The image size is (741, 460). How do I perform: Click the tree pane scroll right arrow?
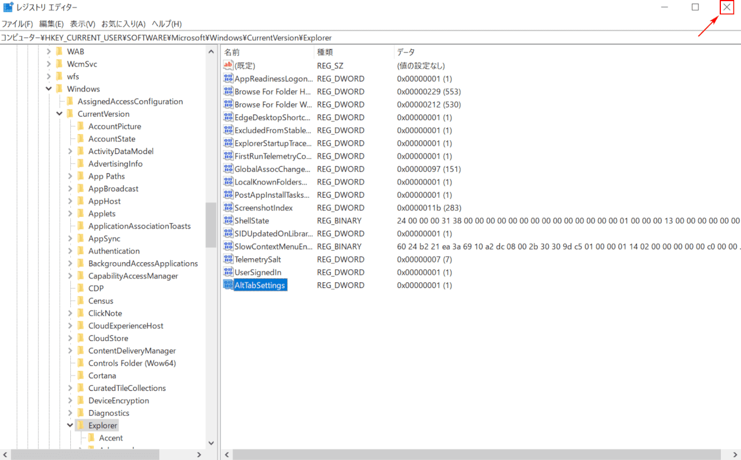(200, 454)
